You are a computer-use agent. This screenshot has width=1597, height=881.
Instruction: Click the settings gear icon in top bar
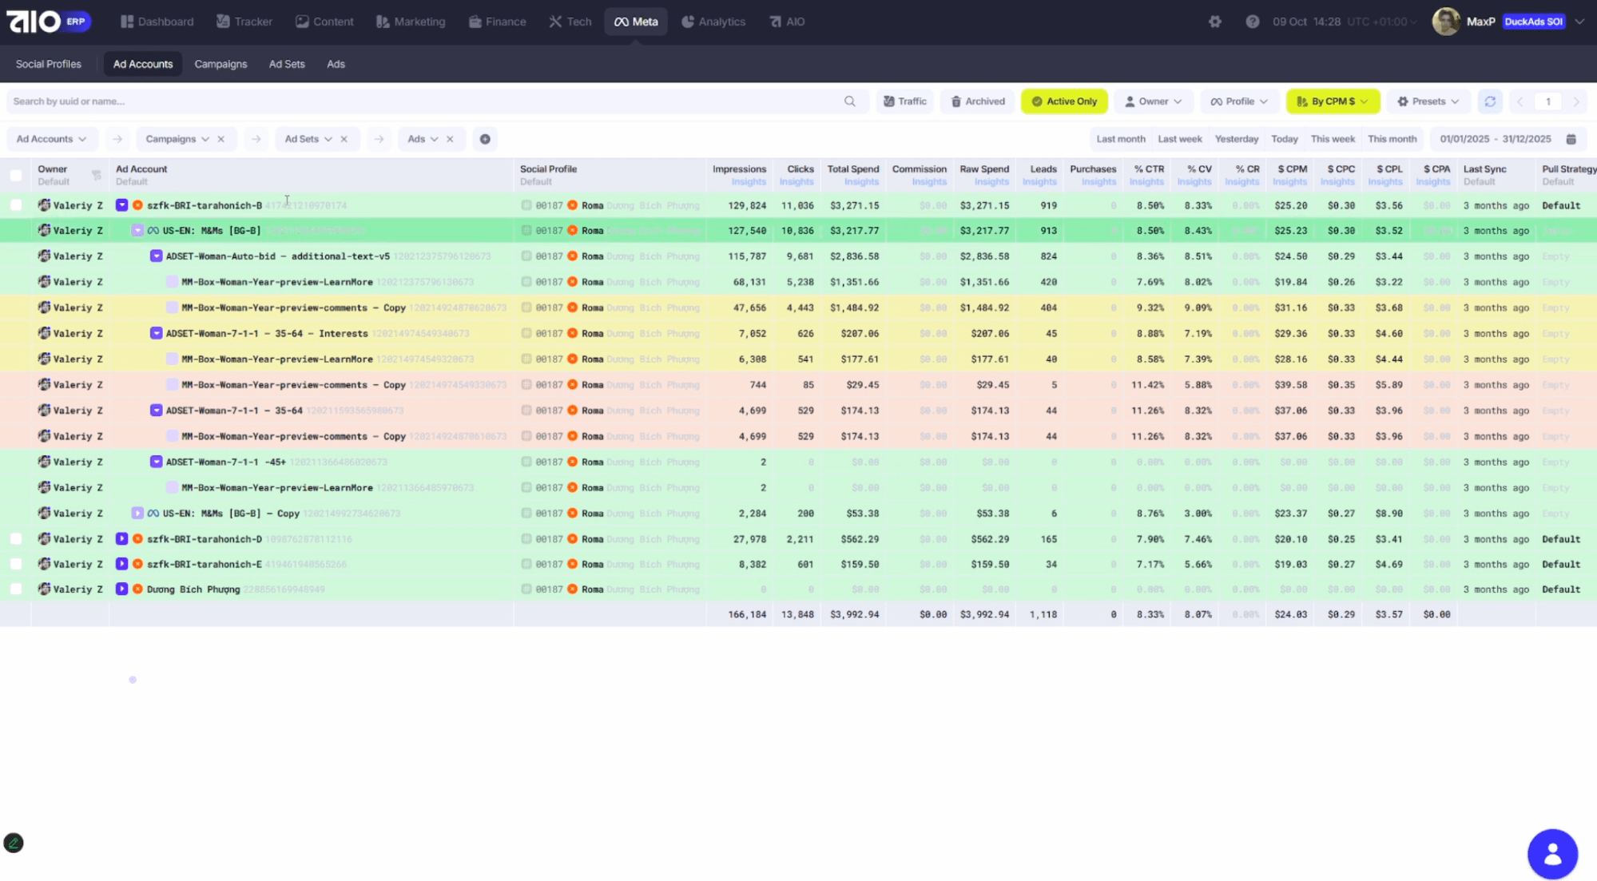pyautogui.click(x=1214, y=22)
